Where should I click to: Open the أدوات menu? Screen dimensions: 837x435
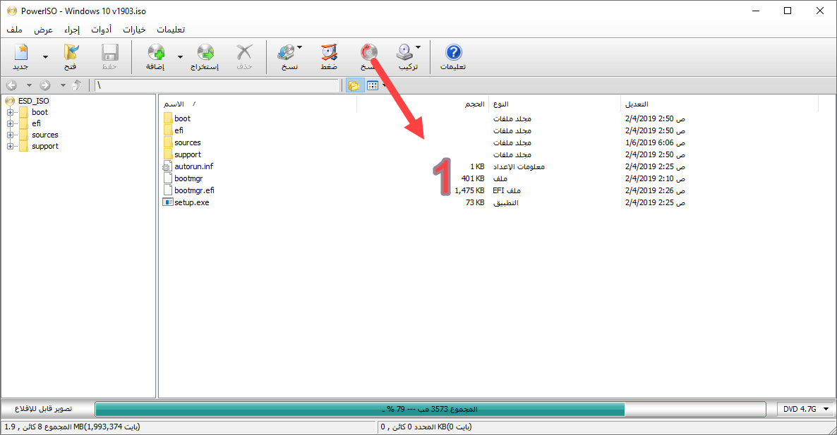click(x=102, y=30)
